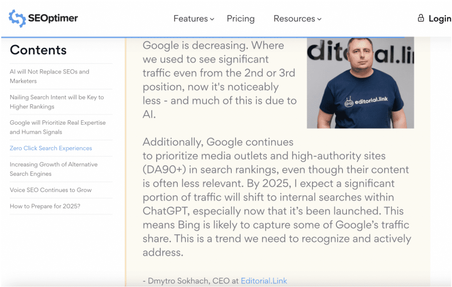This screenshot has width=452, height=287.
Task: Click the blue reading progress bar
Action: 203,37
